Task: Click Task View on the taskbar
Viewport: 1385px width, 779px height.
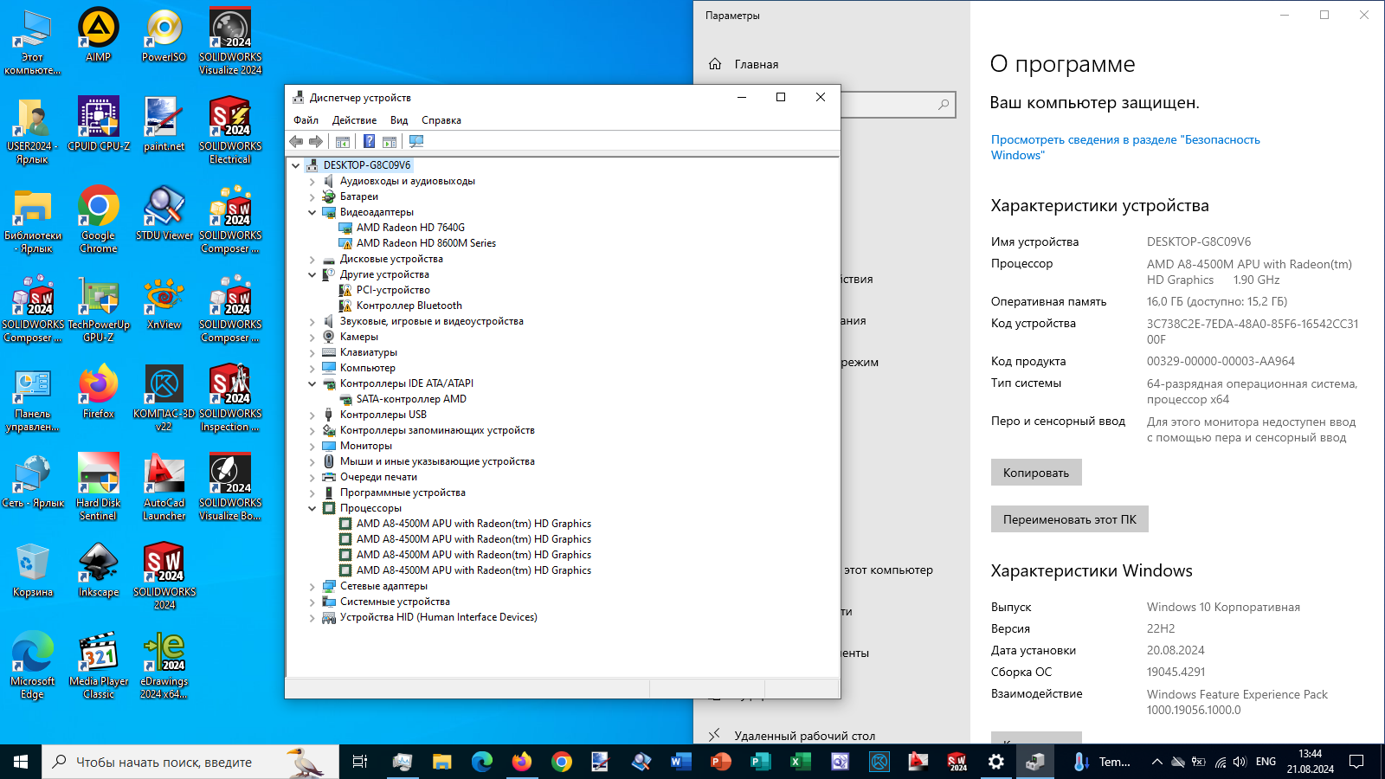Action: [360, 762]
